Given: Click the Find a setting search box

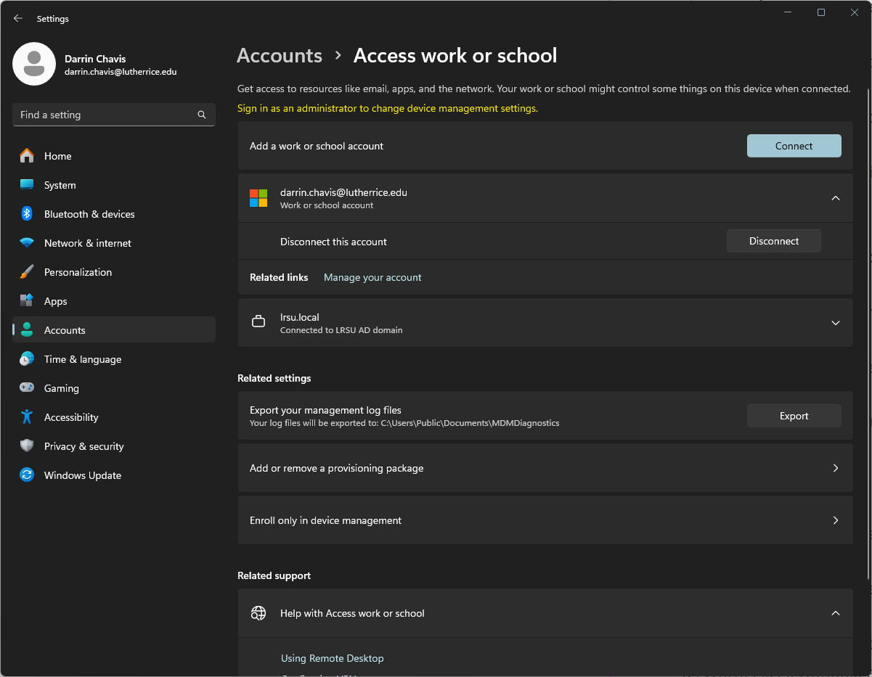Looking at the screenshot, I should coord(114,115).
